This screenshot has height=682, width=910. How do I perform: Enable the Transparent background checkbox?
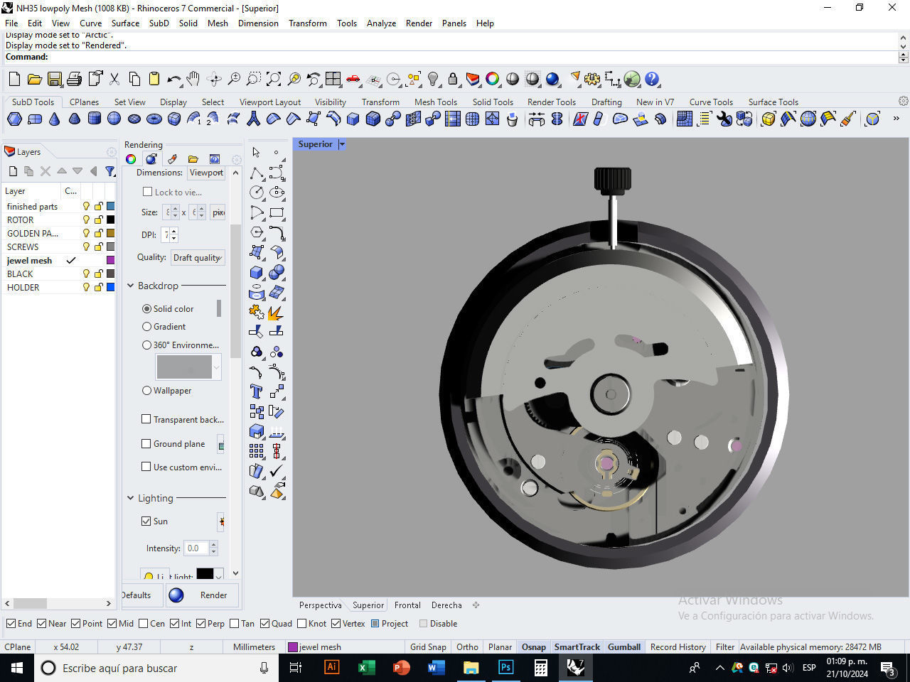coord(146,420)
